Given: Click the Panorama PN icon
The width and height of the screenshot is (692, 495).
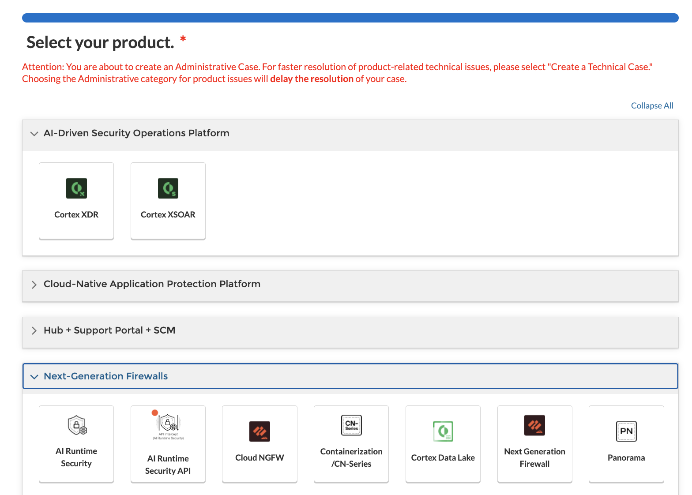Looking at the screenshot, I should pyautogui.click(x=626, y=431).
